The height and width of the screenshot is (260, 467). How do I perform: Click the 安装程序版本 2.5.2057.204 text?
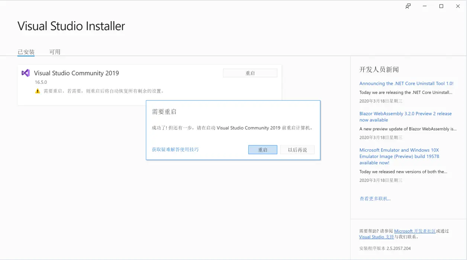click(x=385, y=249)
